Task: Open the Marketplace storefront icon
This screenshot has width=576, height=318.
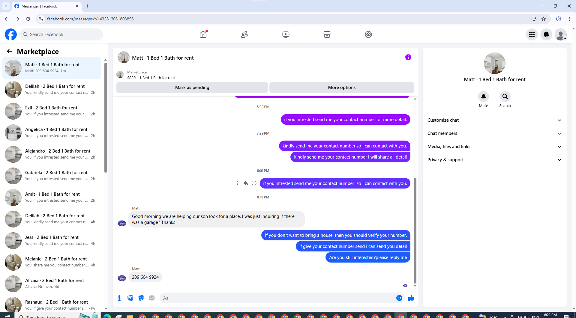Action: pos(327,34)
